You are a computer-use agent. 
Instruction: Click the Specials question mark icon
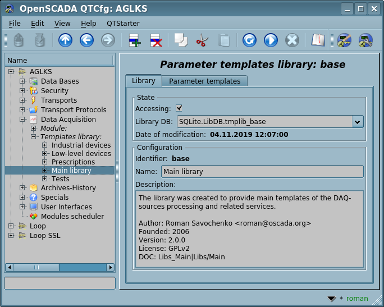click(x=33, y=198)
